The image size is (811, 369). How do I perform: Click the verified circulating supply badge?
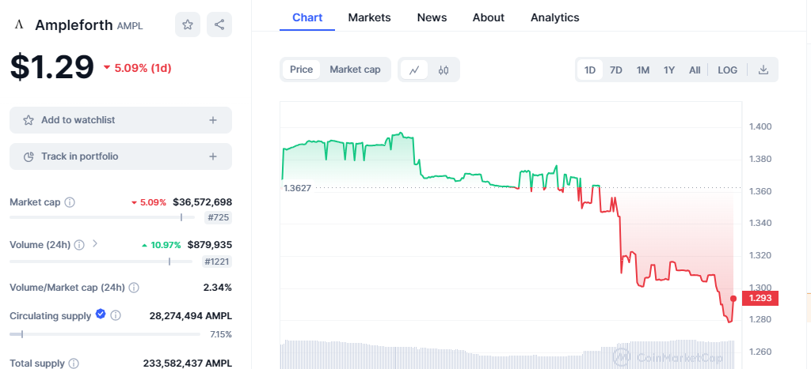tap(101, 314)
